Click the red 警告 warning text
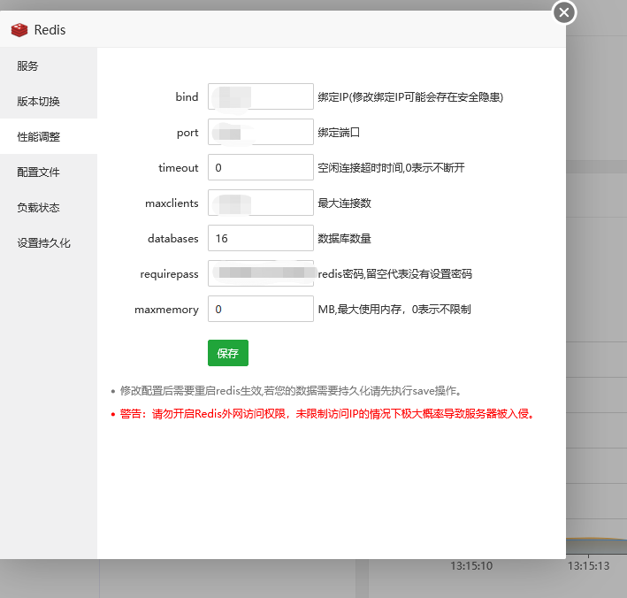The image size is (627, 598). (x=327, y=414)
